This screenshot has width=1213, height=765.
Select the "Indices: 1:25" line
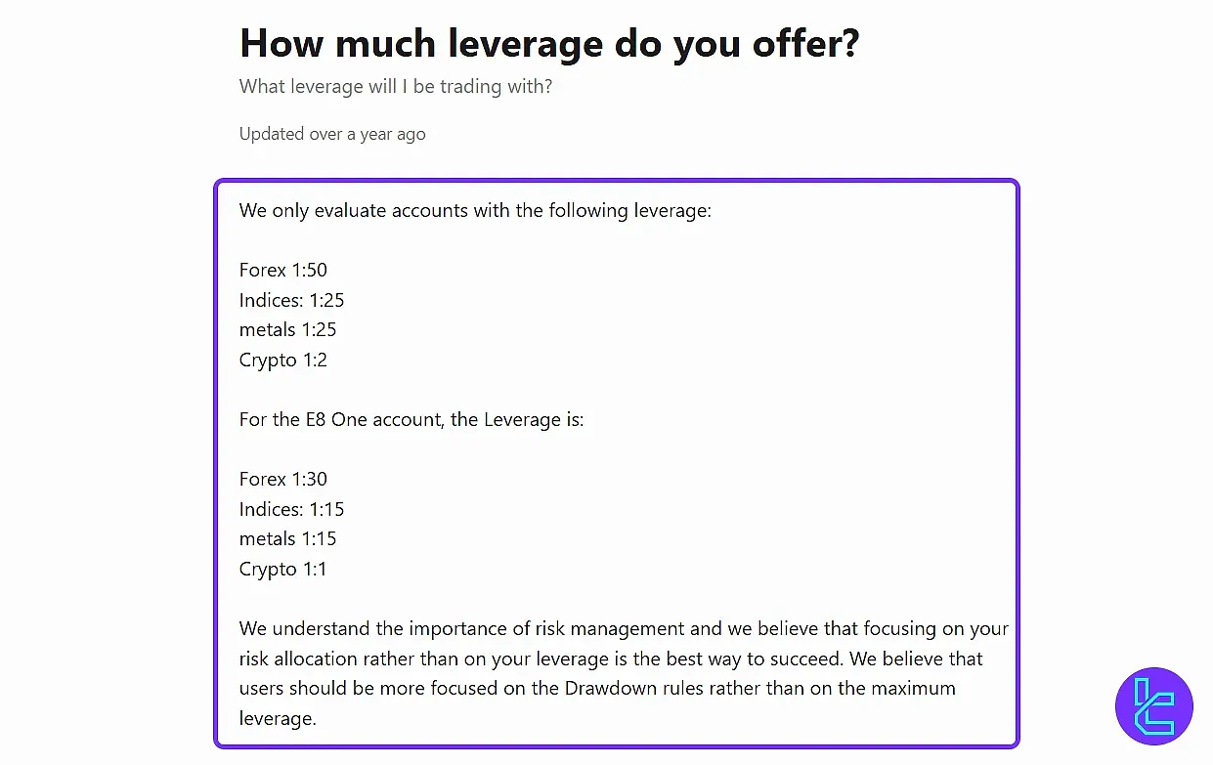pyautogui.click(x=291, y=300)
